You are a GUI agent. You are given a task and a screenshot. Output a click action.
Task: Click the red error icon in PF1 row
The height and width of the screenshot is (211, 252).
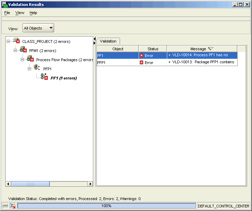tap(141, 56)
